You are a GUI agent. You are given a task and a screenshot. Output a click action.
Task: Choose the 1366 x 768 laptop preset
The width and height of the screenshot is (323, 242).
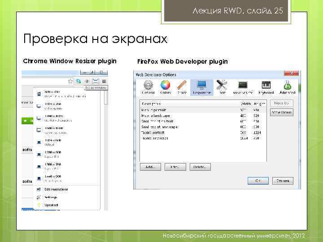pyautogui.click(x=66, y=166)
